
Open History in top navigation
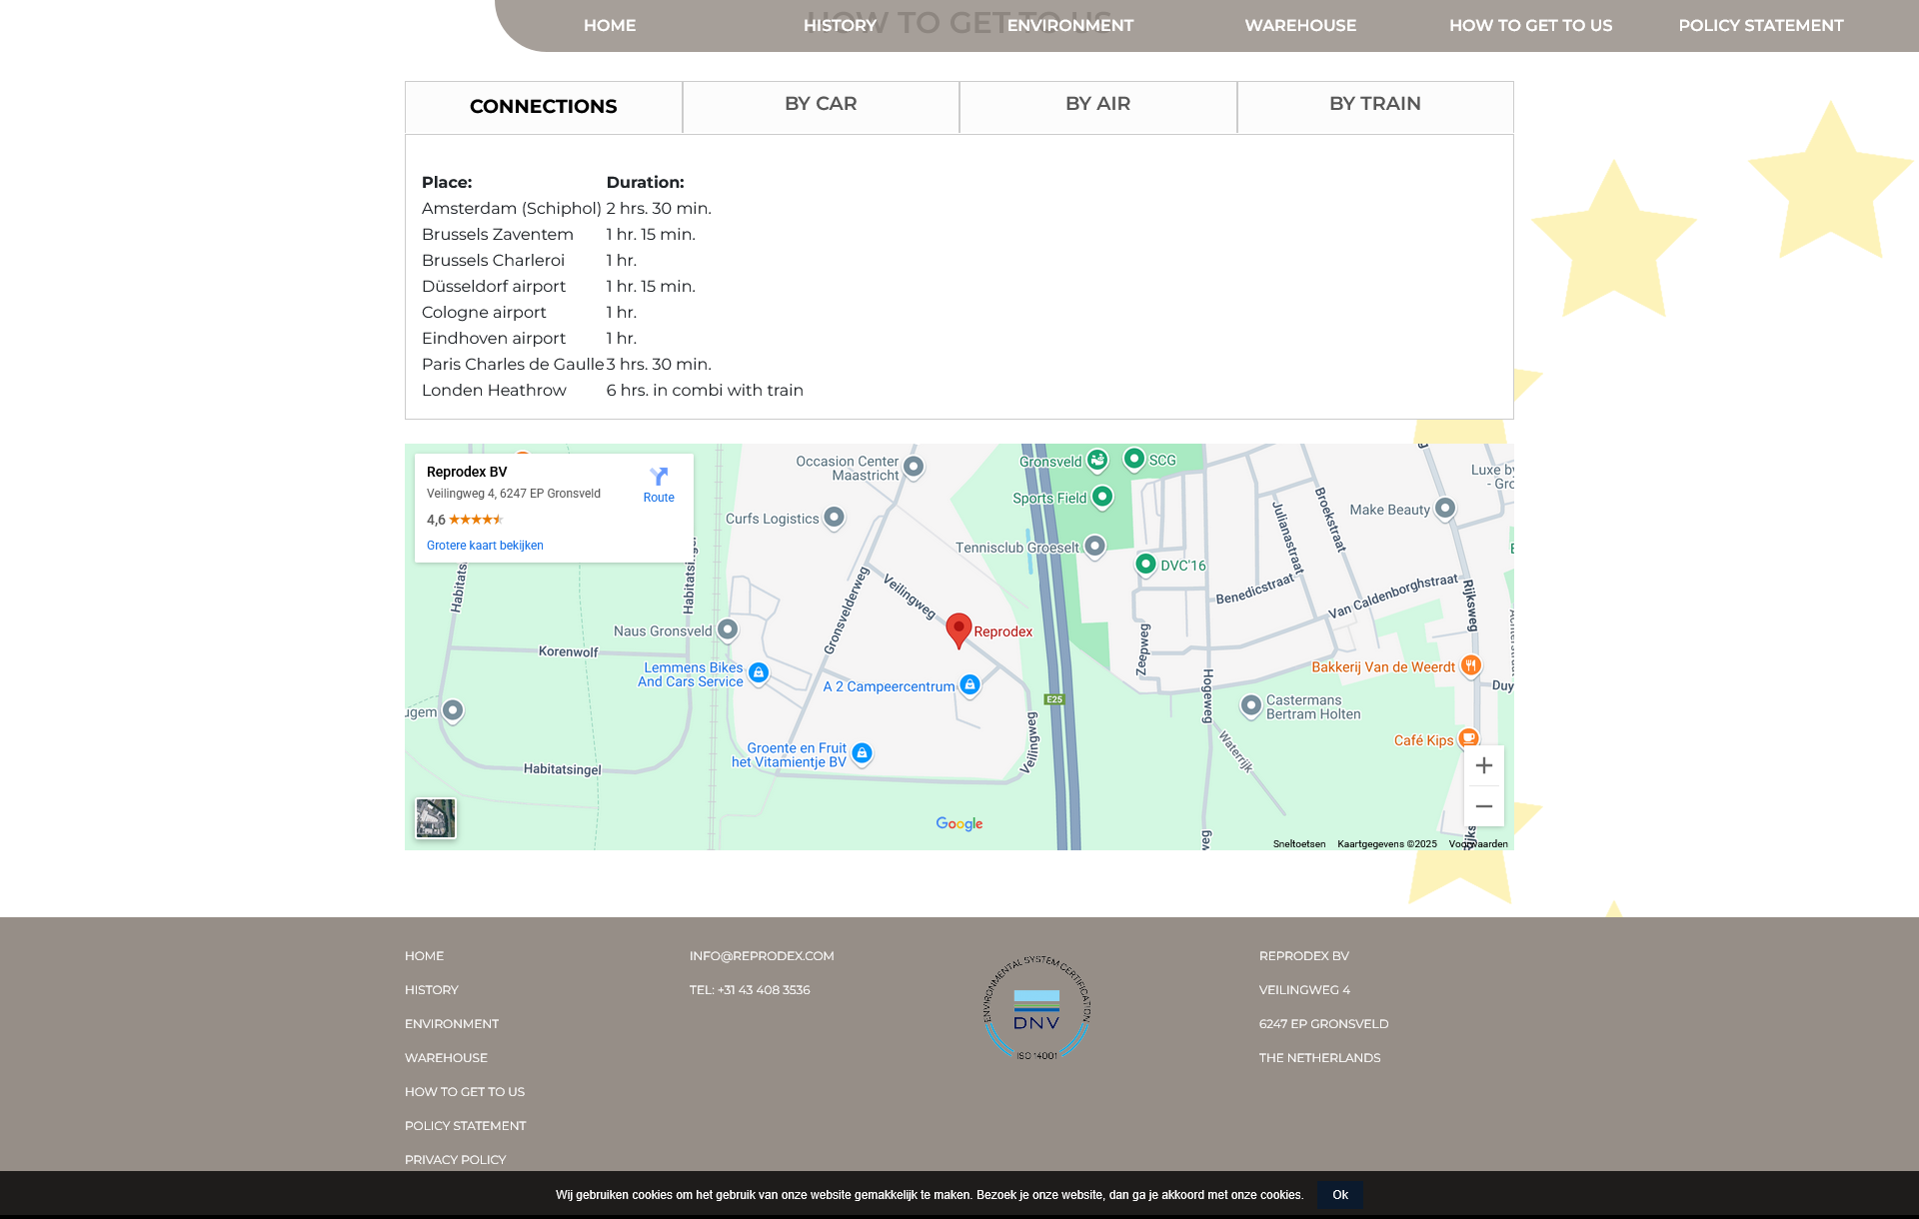tap(840, 25)
